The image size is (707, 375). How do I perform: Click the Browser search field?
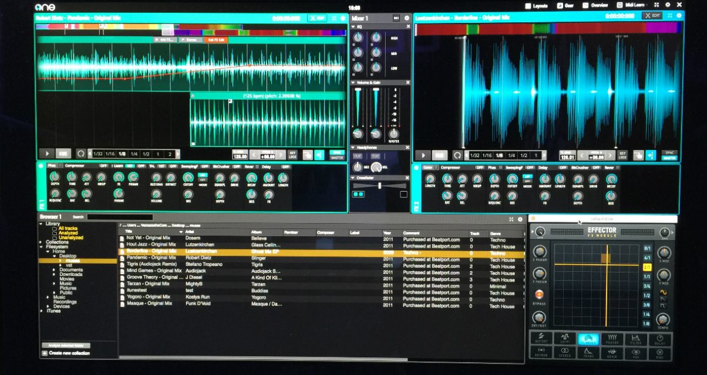click(x=120, y=217)
